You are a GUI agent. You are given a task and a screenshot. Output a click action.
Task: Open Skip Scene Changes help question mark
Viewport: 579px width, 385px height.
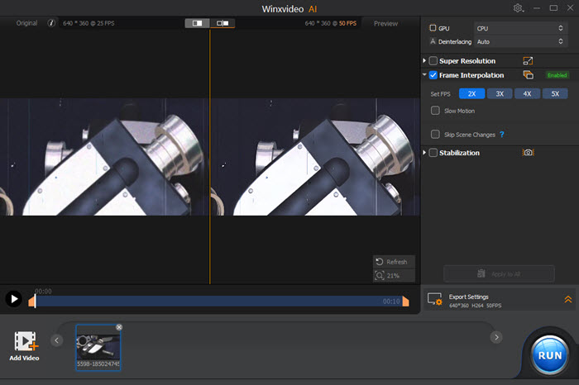501,134
